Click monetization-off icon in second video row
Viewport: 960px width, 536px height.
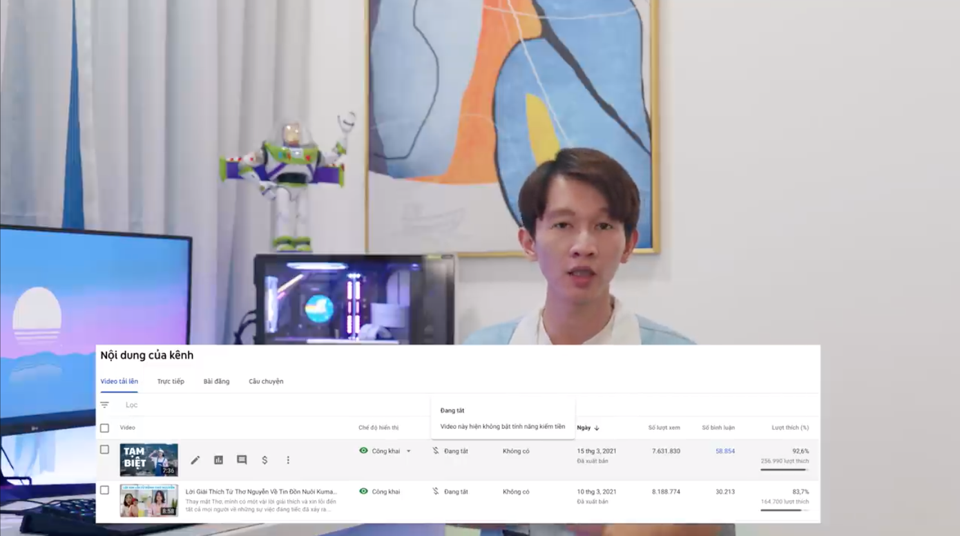tap(436, 492)
